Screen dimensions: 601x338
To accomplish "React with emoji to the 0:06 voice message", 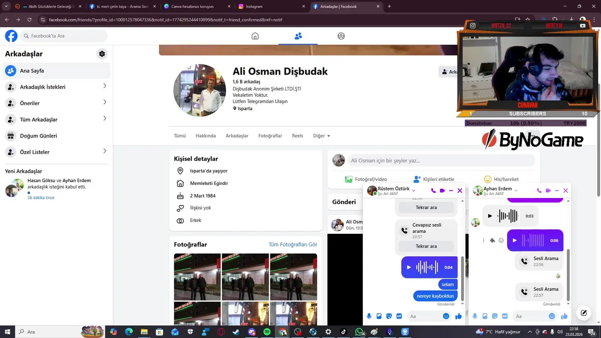I will (x=501, y=240).
